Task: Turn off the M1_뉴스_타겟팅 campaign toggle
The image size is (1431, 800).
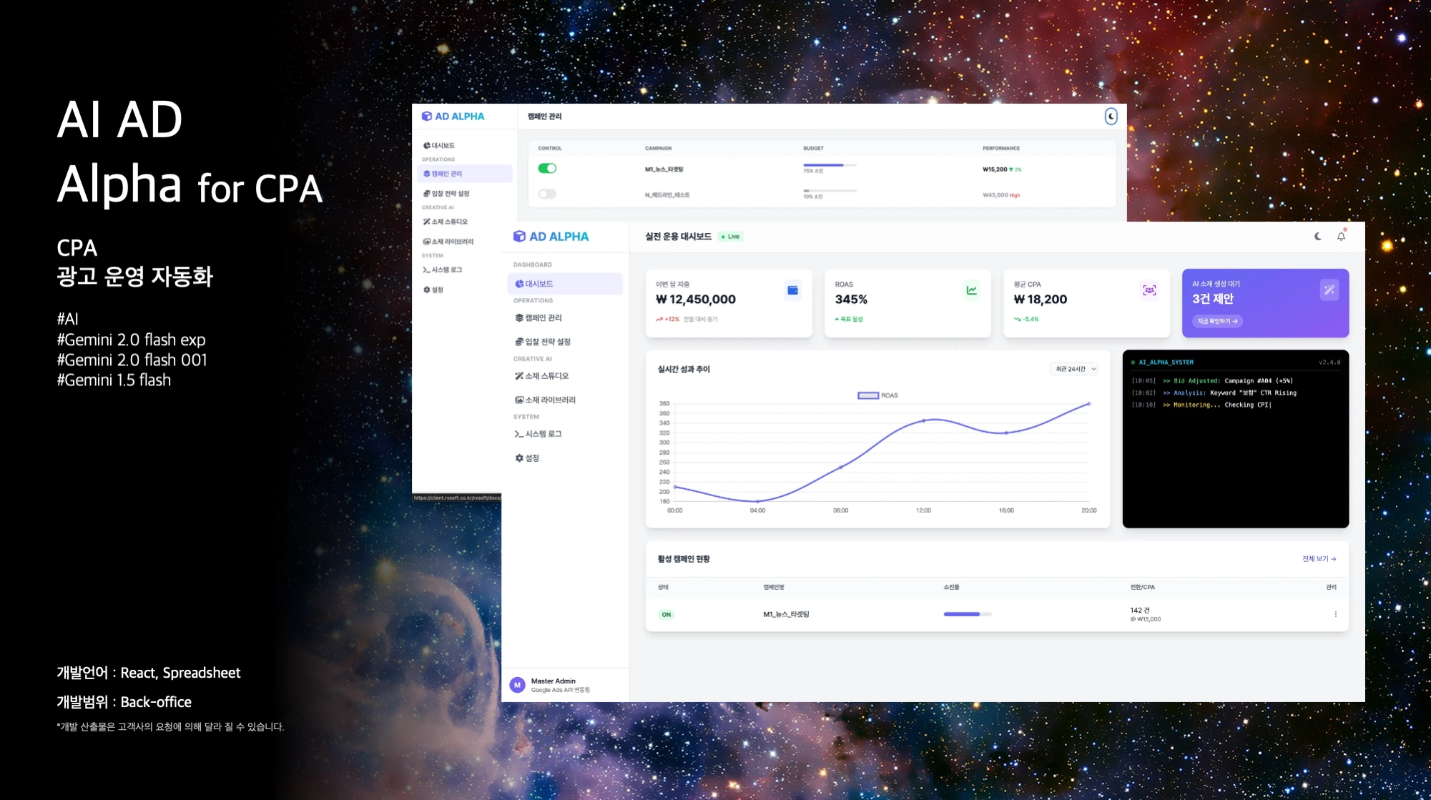Action: pos(547,169)
